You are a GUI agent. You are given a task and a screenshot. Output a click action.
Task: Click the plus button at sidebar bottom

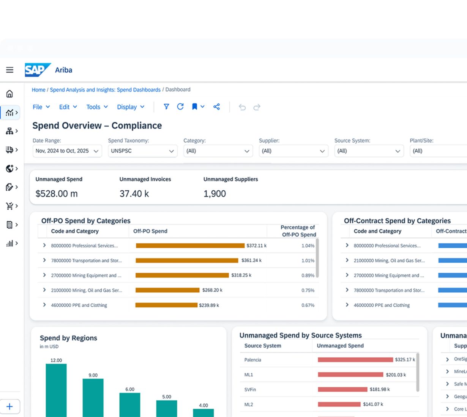tap(10, 407)
